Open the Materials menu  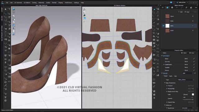(41, 2)
